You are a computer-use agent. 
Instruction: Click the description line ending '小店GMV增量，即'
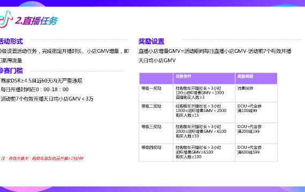[64, 51]
